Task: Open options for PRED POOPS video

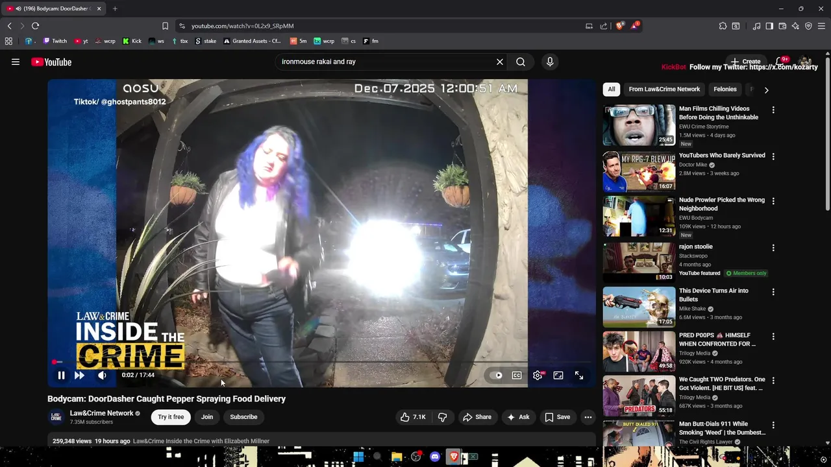Action: [773, 337]
